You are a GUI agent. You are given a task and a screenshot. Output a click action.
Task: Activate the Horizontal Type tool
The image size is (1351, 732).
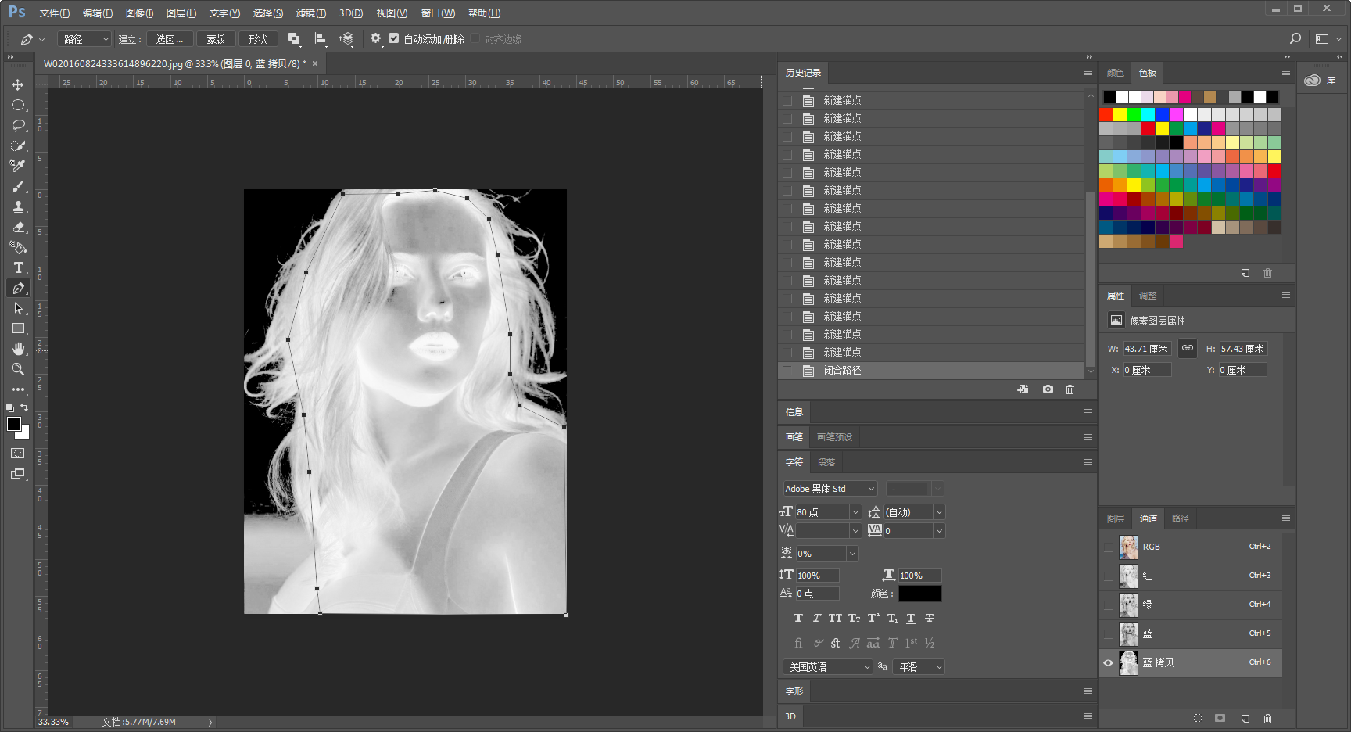click(x=18, y=267)
